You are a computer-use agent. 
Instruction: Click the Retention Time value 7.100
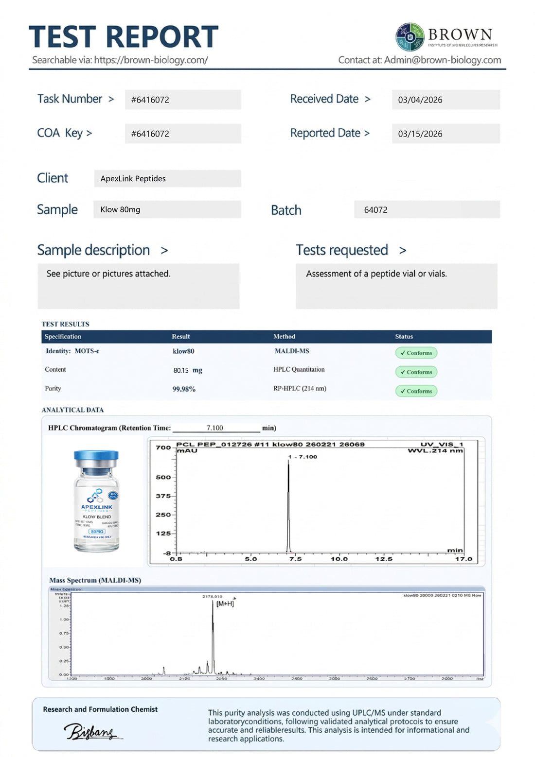click(215, 428)
